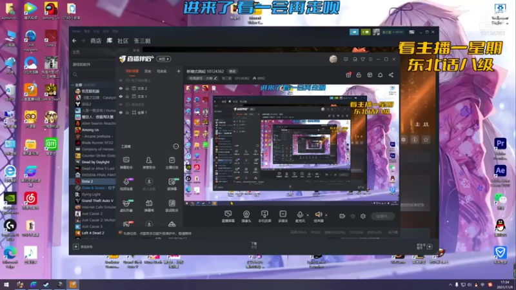Open the 读弹幕 tool icon
The width and height of the screenshot is (516, 290).
(x=172, y=184)
